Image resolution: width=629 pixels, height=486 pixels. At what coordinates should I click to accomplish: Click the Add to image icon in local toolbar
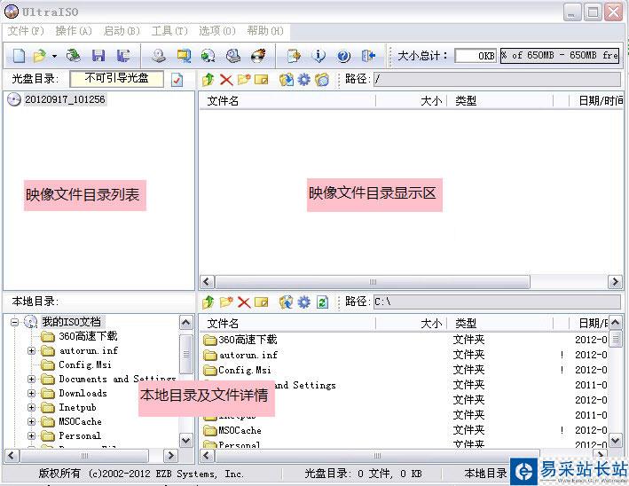[x=287, y=302]
